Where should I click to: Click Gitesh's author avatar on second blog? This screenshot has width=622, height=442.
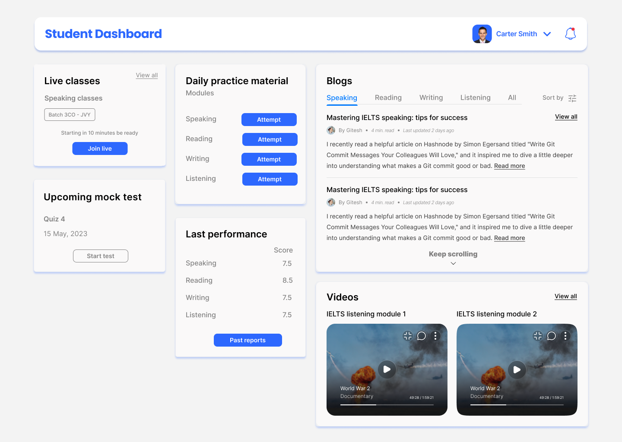[x=331, y=202]
